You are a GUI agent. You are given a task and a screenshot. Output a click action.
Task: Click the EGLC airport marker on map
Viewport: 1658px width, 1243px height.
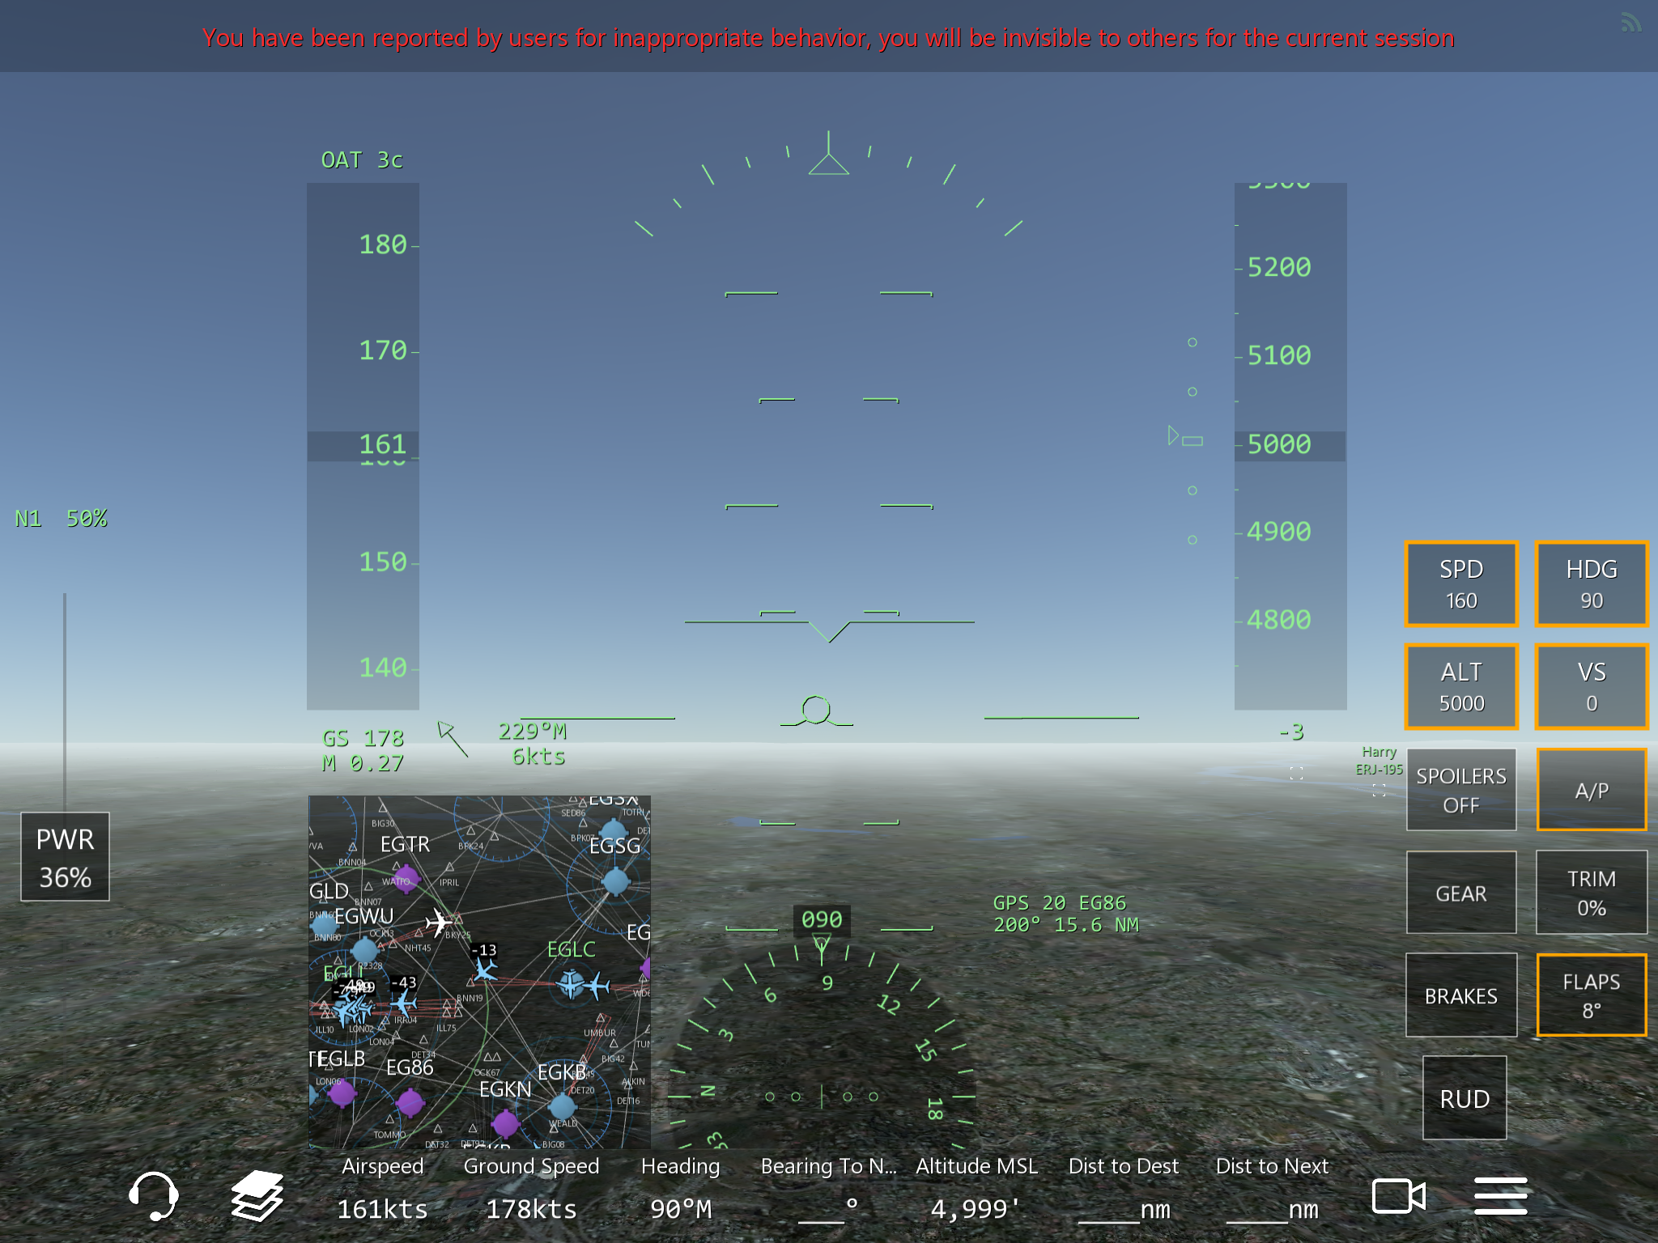572,984
